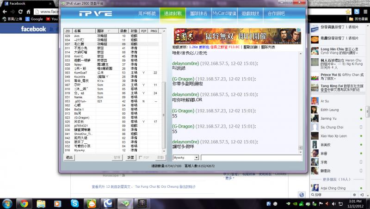
Task: Sort list by ZID column header
Action: (68, 31)
